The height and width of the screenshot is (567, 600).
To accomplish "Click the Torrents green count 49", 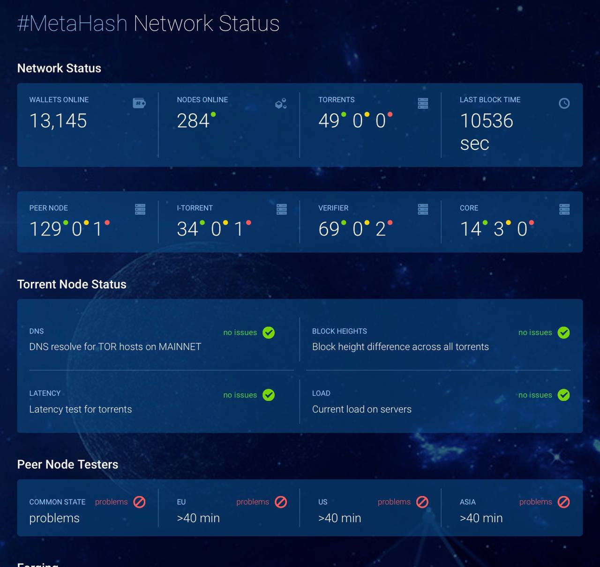I will pyautogui.click(x=329, y=121).
